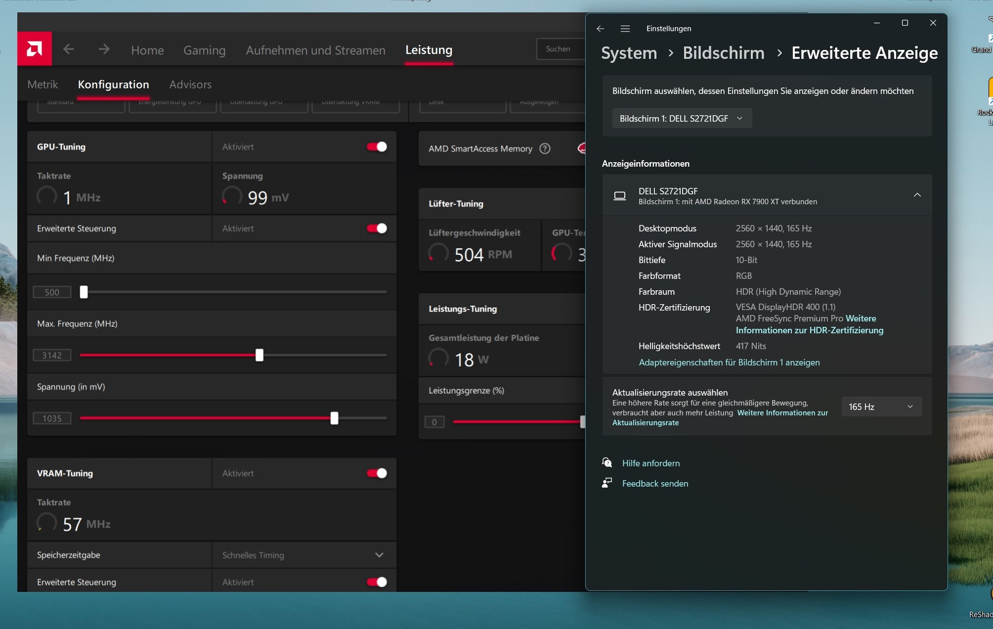The height and width of the screenshot is (629, 993).
Task: Click SmartAccess Memory help question icon
Action: tap(545, 148)
